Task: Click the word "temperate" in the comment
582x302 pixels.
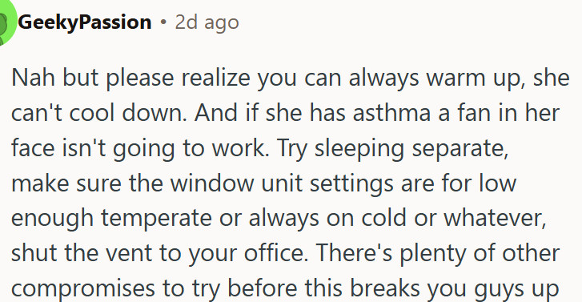Action: point(156,219)
